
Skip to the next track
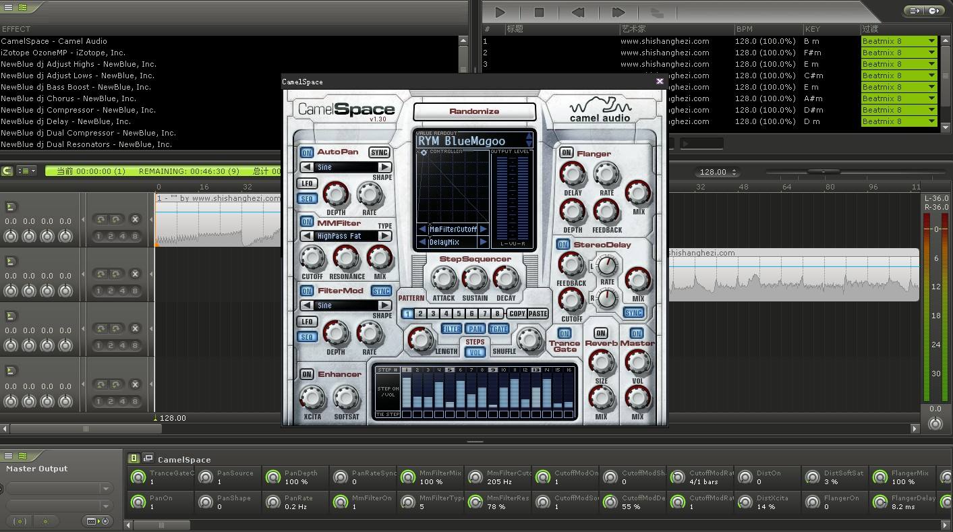(x=618, y=12)
